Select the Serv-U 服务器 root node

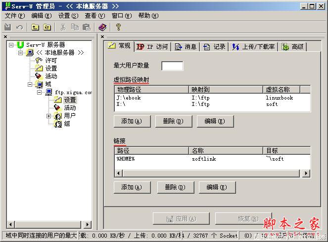pos(46,45)
